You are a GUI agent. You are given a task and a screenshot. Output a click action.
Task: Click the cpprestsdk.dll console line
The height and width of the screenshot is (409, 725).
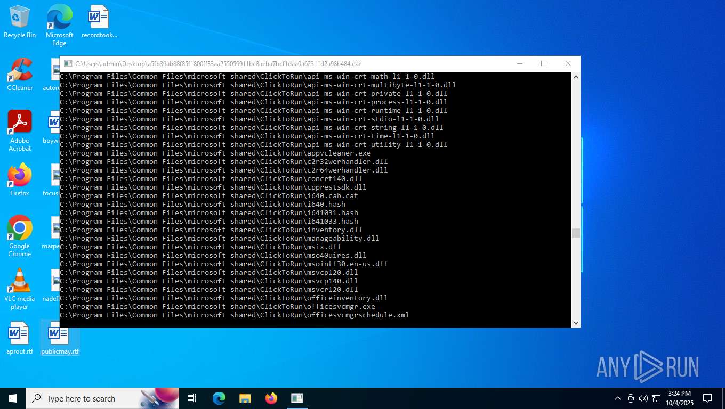(213, 187)
